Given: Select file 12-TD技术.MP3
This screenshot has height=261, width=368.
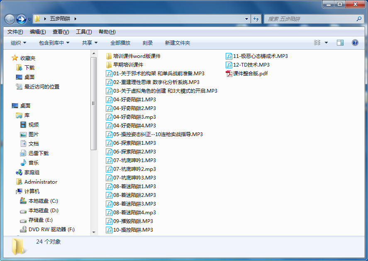Looking at the screenshot, I should pyautogui.click(x=248, y=65).
